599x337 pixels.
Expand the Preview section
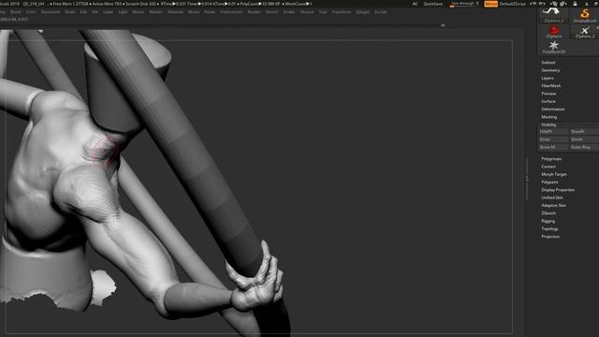548,94
